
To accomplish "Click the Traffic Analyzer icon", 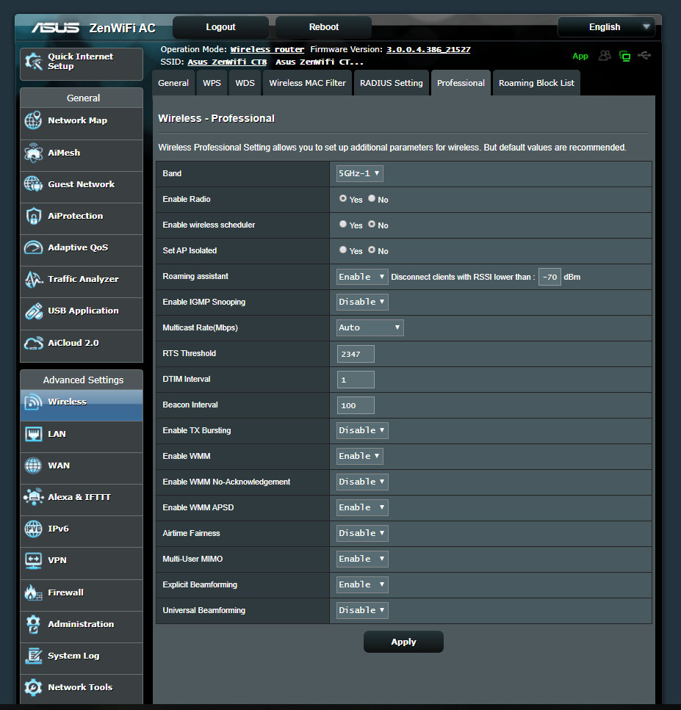I will (34, 280).
